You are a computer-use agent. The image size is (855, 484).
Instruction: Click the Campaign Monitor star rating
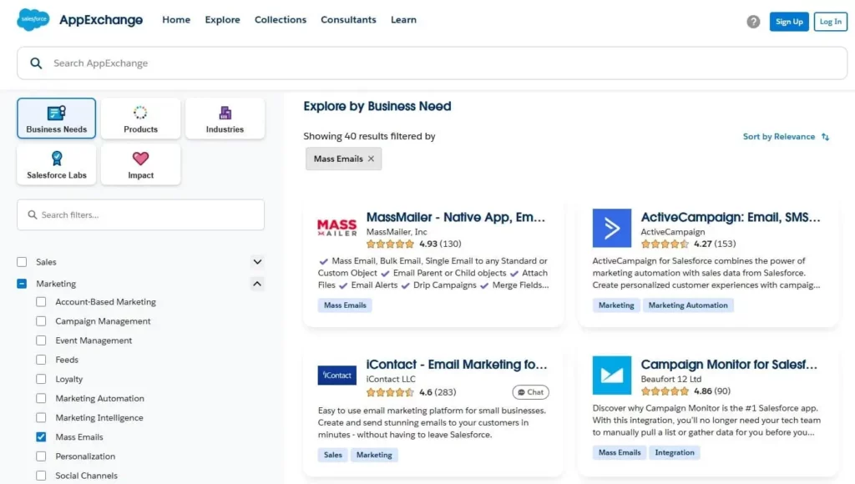[665, 391]
